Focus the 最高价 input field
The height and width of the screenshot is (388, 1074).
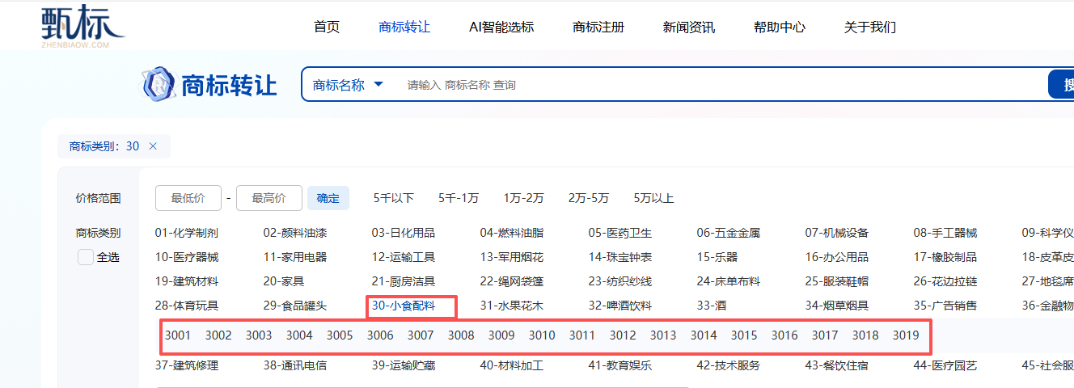click(269, 198)
